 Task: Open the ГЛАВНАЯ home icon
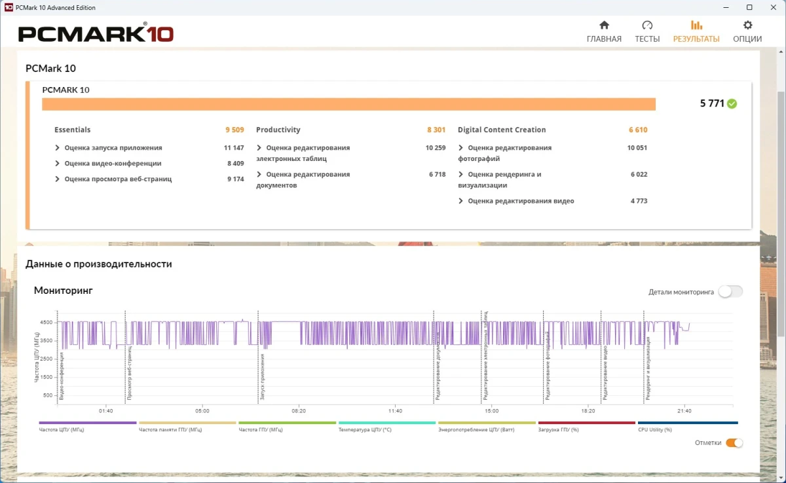coord(604,26)
